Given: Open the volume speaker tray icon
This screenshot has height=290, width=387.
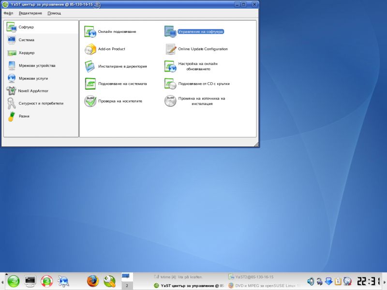Looking at the screenshot, I should 311,281.
